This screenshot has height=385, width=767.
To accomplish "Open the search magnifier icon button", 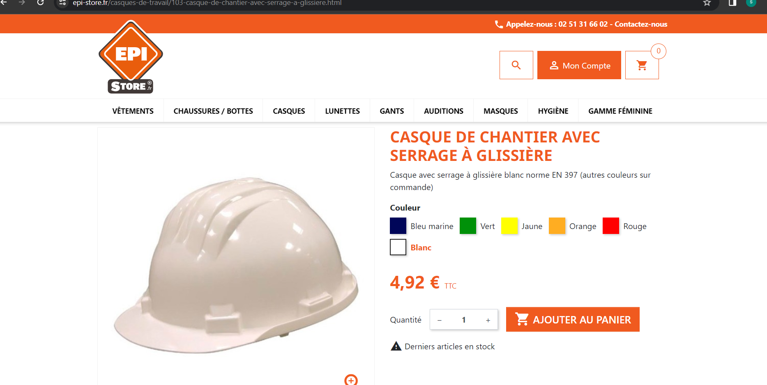I will [x=516, y=65].
